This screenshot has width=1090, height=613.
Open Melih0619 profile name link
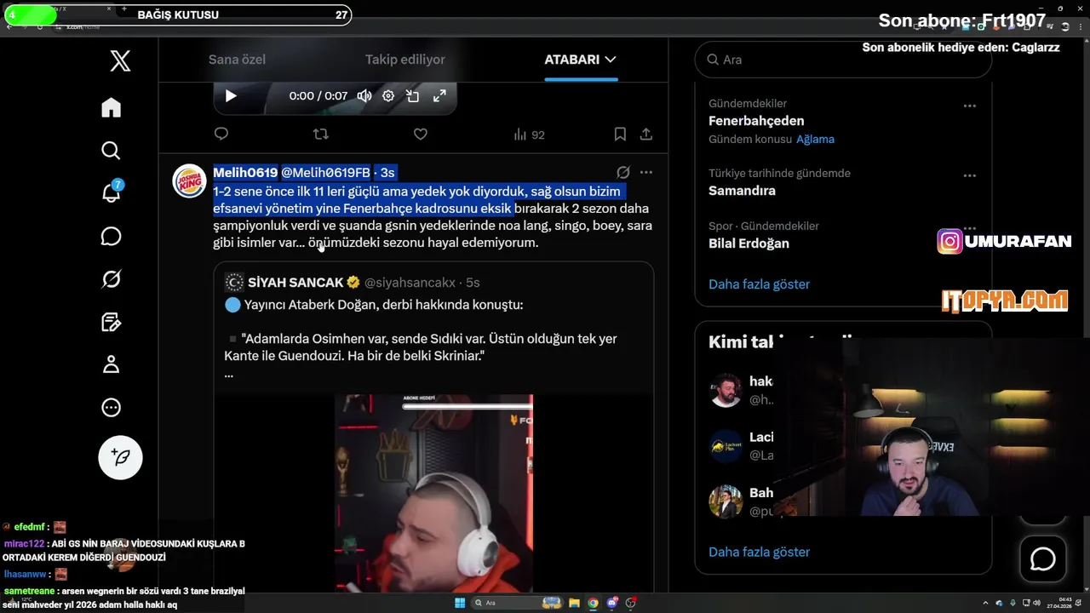(x=245, y=172)
